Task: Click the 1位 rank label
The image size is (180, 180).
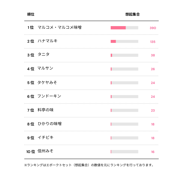Action: tap(30, 28)
